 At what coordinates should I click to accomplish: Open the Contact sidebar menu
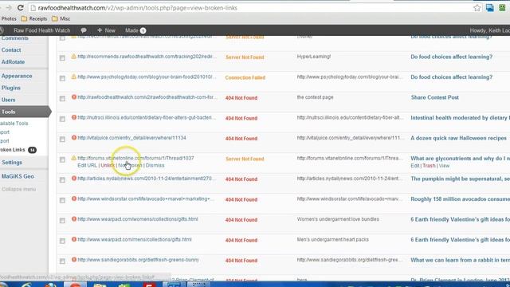tap(11, 49)
